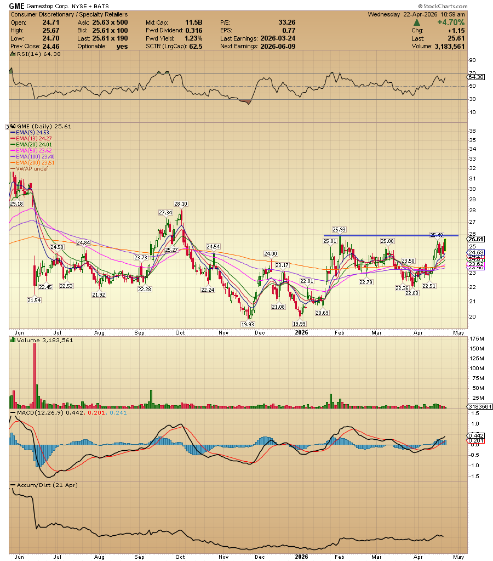Click the 27.34 peak price label
The width and height of the screenshot is (493, 561).
click(165, 213)
